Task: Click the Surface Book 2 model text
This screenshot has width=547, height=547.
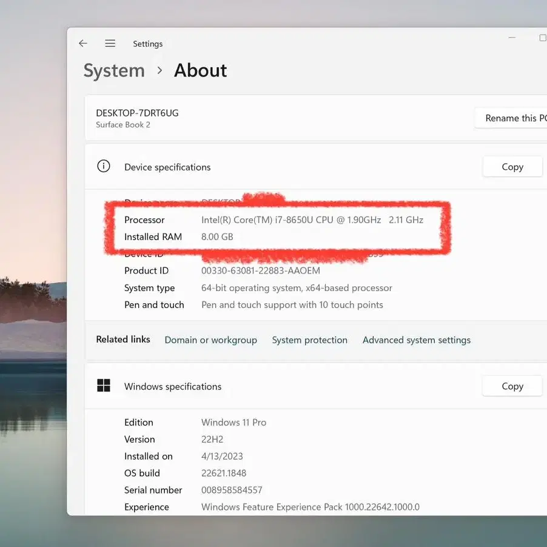Action: [123, 124]
